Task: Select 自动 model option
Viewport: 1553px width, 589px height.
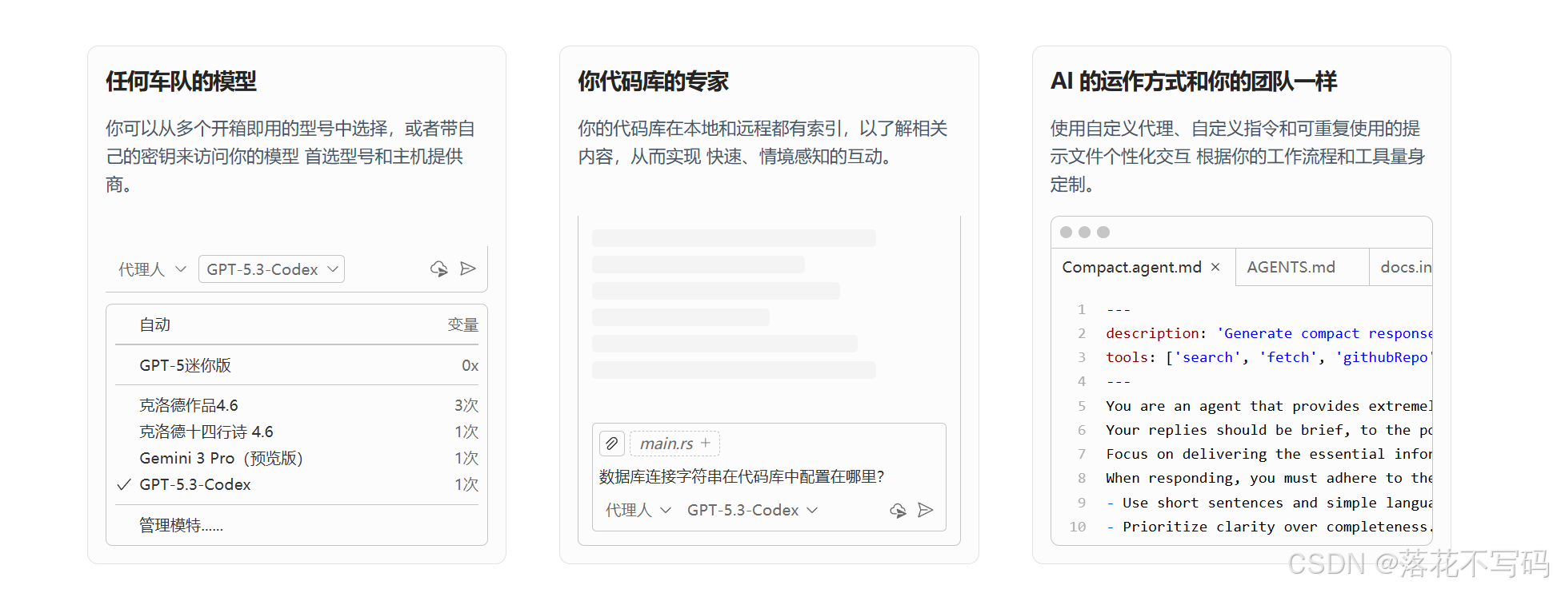Action: (x=297, y=324)
